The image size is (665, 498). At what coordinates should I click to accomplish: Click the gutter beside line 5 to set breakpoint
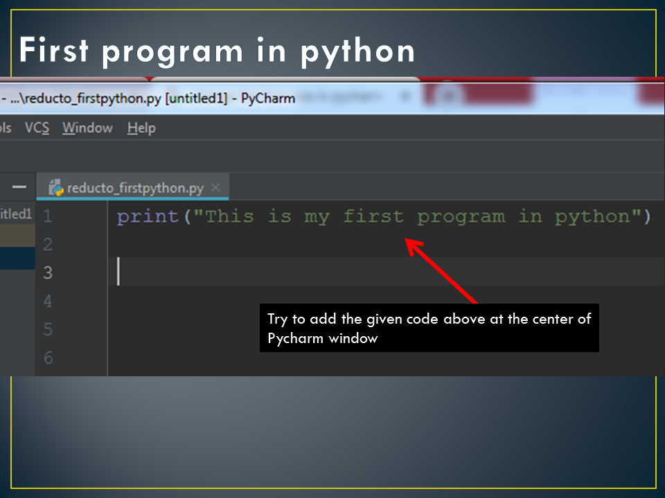[83, 330]
